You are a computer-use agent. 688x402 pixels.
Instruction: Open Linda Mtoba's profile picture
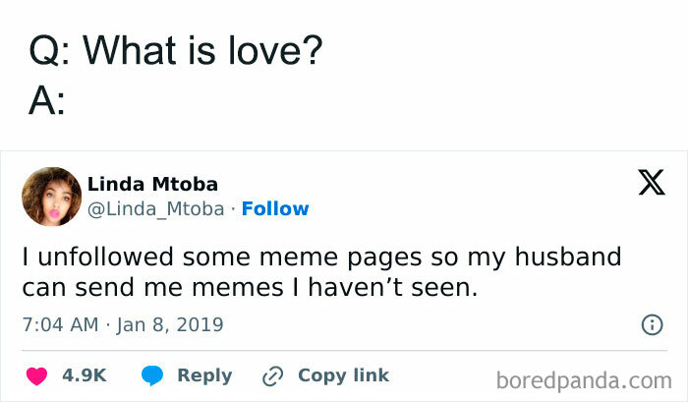(x=51, y=197)
